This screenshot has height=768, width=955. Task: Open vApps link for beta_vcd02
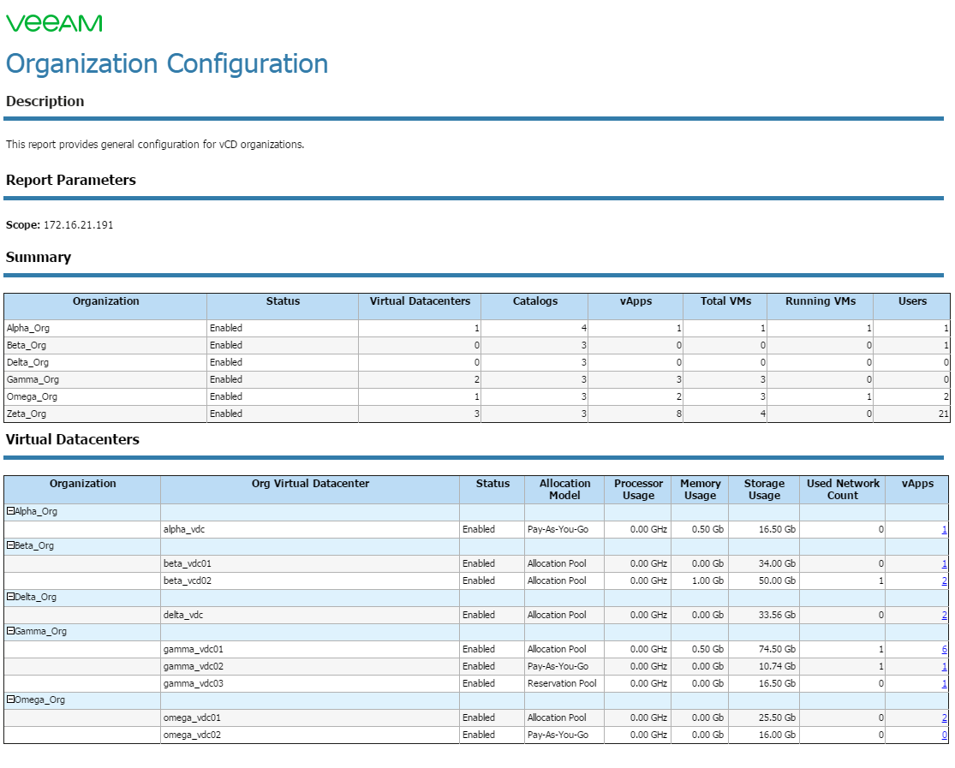pos(944,580)
